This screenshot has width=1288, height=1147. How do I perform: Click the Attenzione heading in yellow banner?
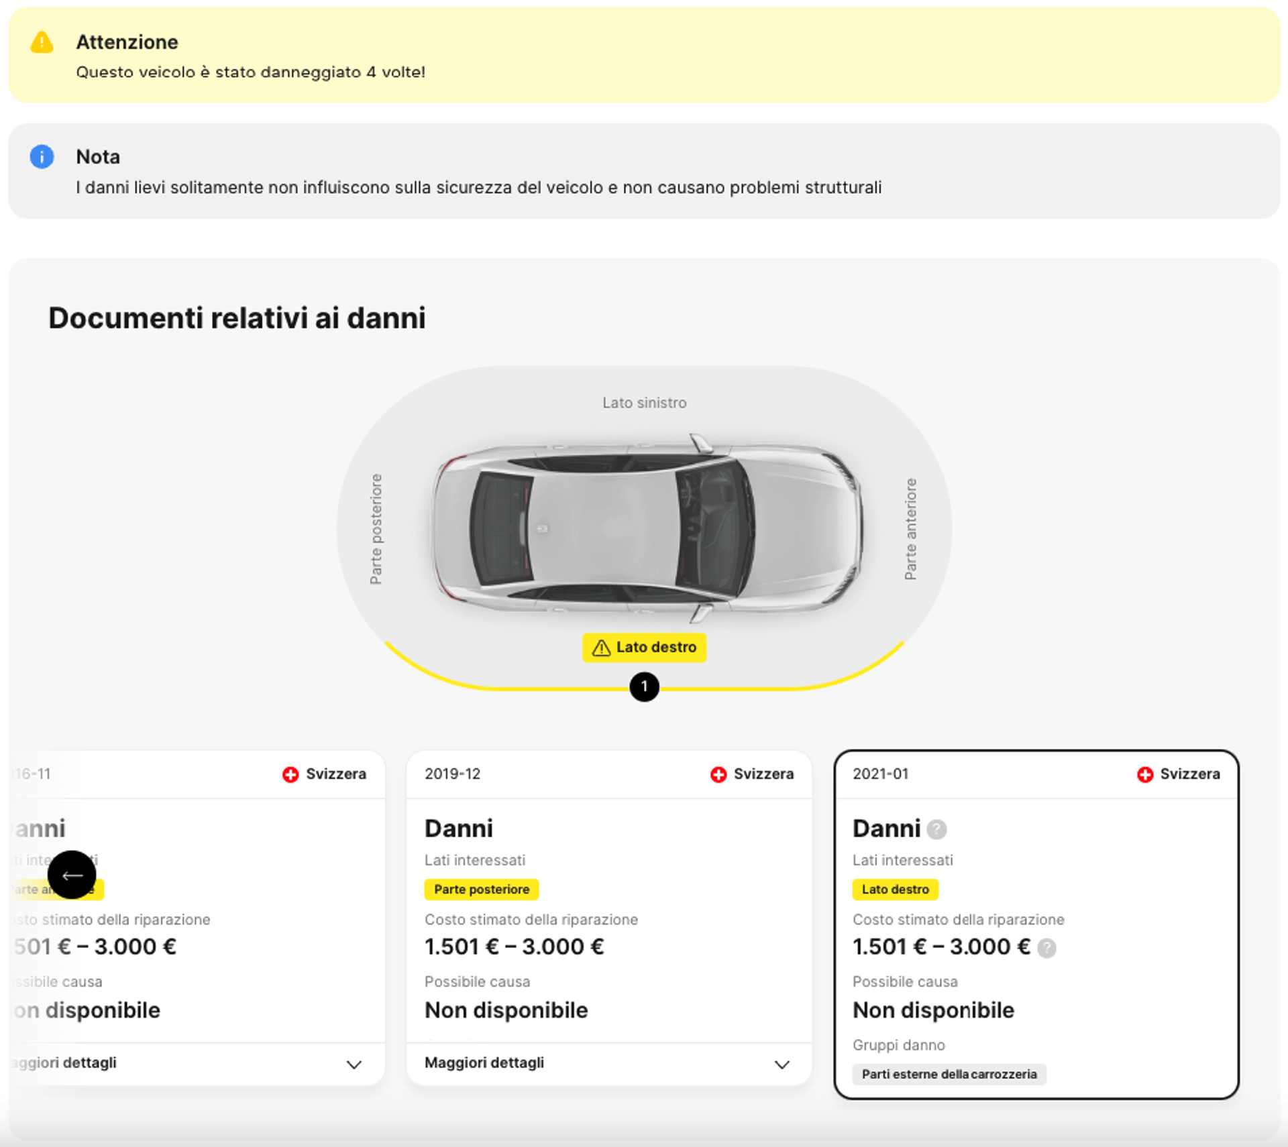[x=127, y=42]
